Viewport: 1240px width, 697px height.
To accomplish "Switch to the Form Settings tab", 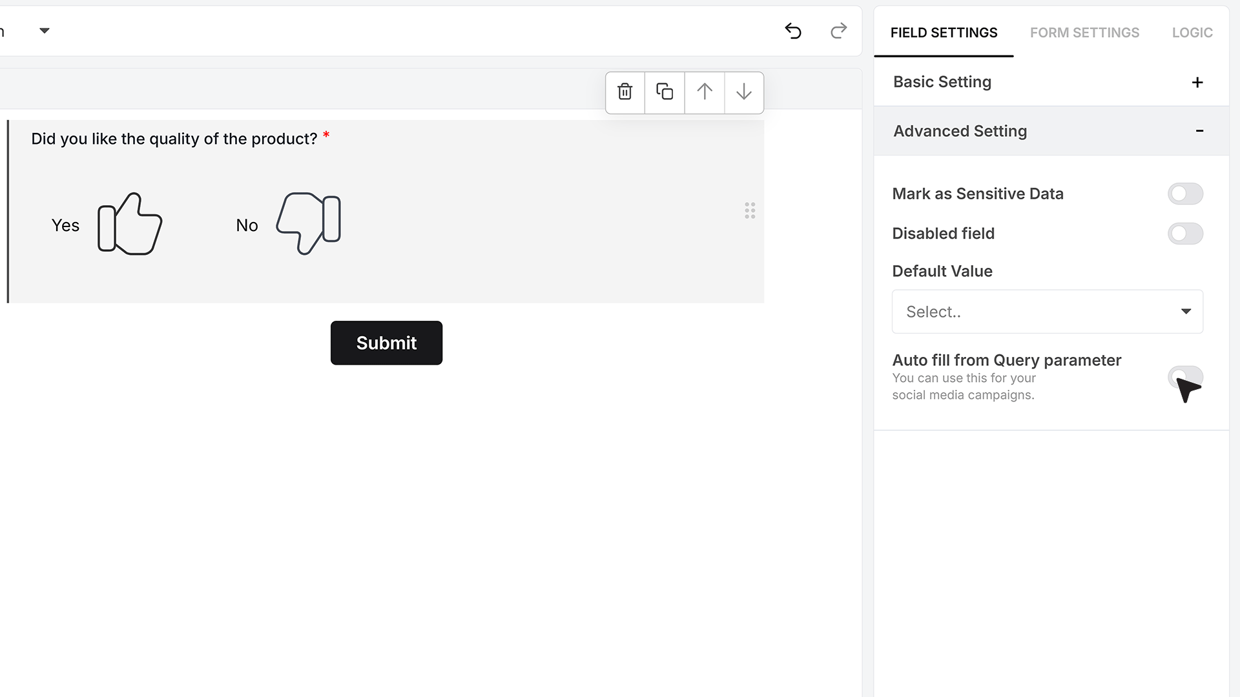I will pos(1084,32).
